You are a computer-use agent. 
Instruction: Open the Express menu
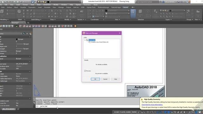78,5
